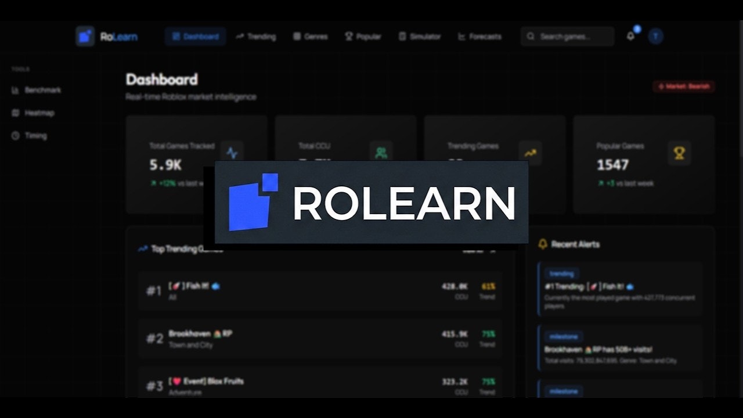743x418 pixels.
Task: Open the Heatmap tool in the sidebar
Action: (38, 113)
